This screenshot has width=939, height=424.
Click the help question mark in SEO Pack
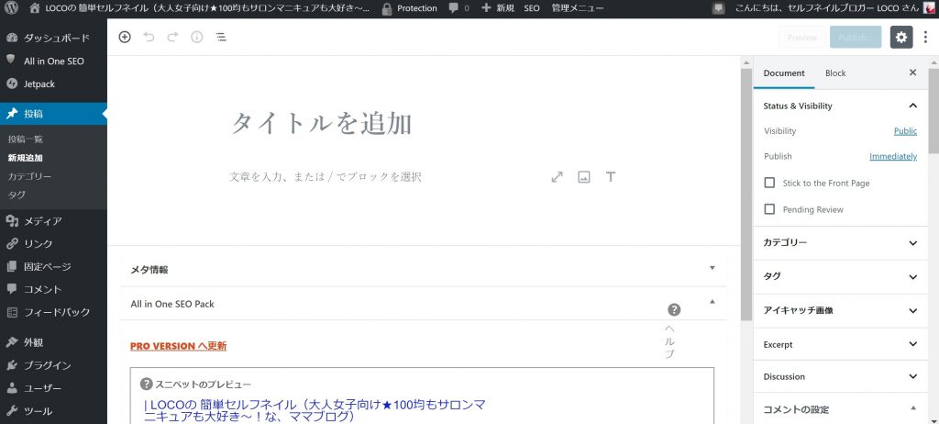tap(674, 309)
